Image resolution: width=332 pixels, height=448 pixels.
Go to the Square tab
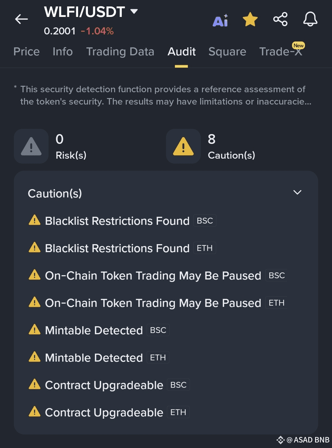227,52
